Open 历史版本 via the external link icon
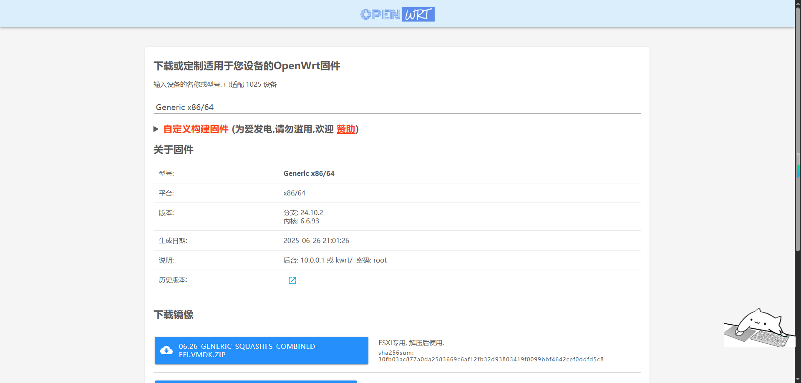Screen dimensions: 801x383 [292, 280]
